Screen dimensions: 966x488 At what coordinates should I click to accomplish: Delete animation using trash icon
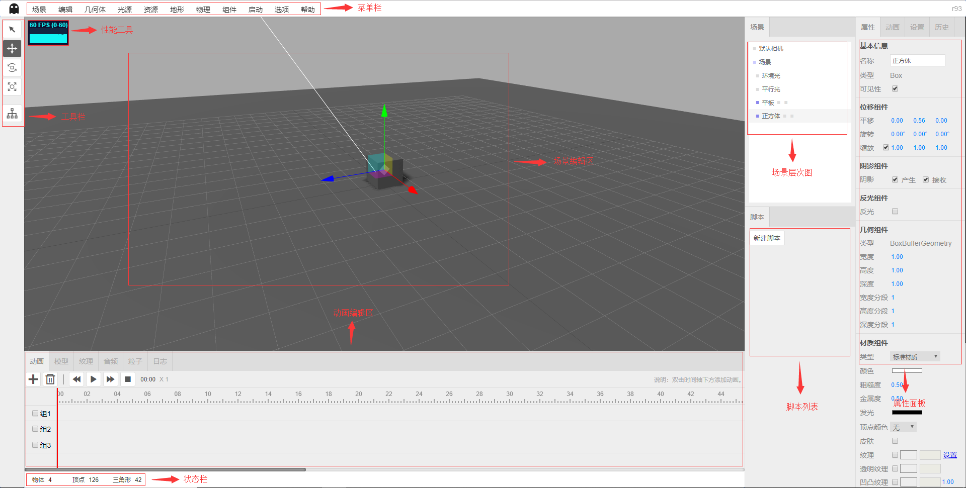coord(50,379)
